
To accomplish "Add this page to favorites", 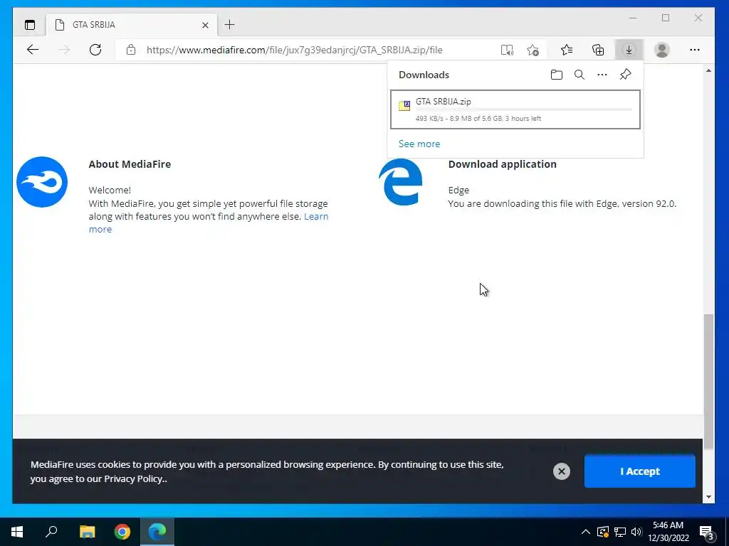I will click(x=533, y=50).
